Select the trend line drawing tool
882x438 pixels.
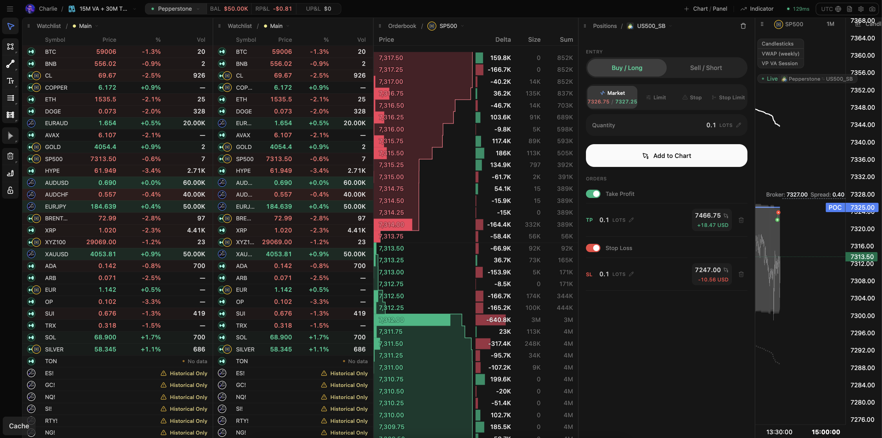[10, 64]
